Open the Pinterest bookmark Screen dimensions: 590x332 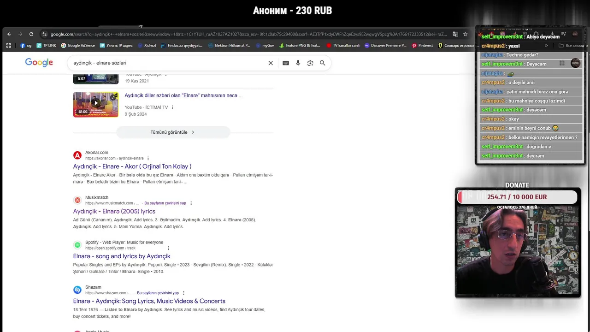422,46
